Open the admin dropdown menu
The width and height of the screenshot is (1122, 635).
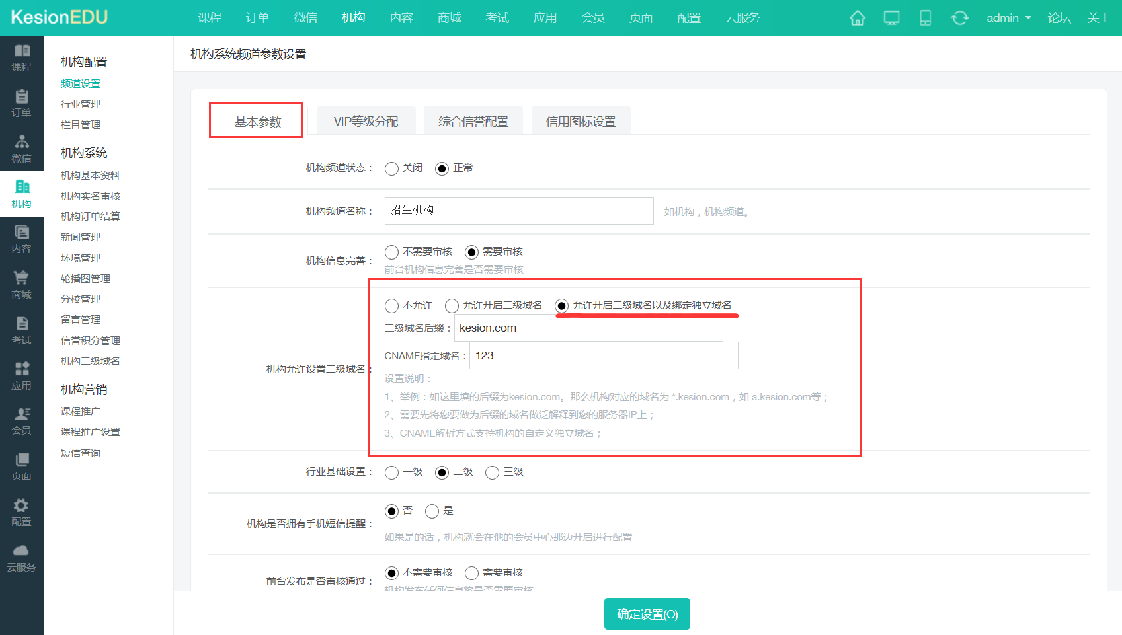pyautogui.click(x=1008, y=18)
